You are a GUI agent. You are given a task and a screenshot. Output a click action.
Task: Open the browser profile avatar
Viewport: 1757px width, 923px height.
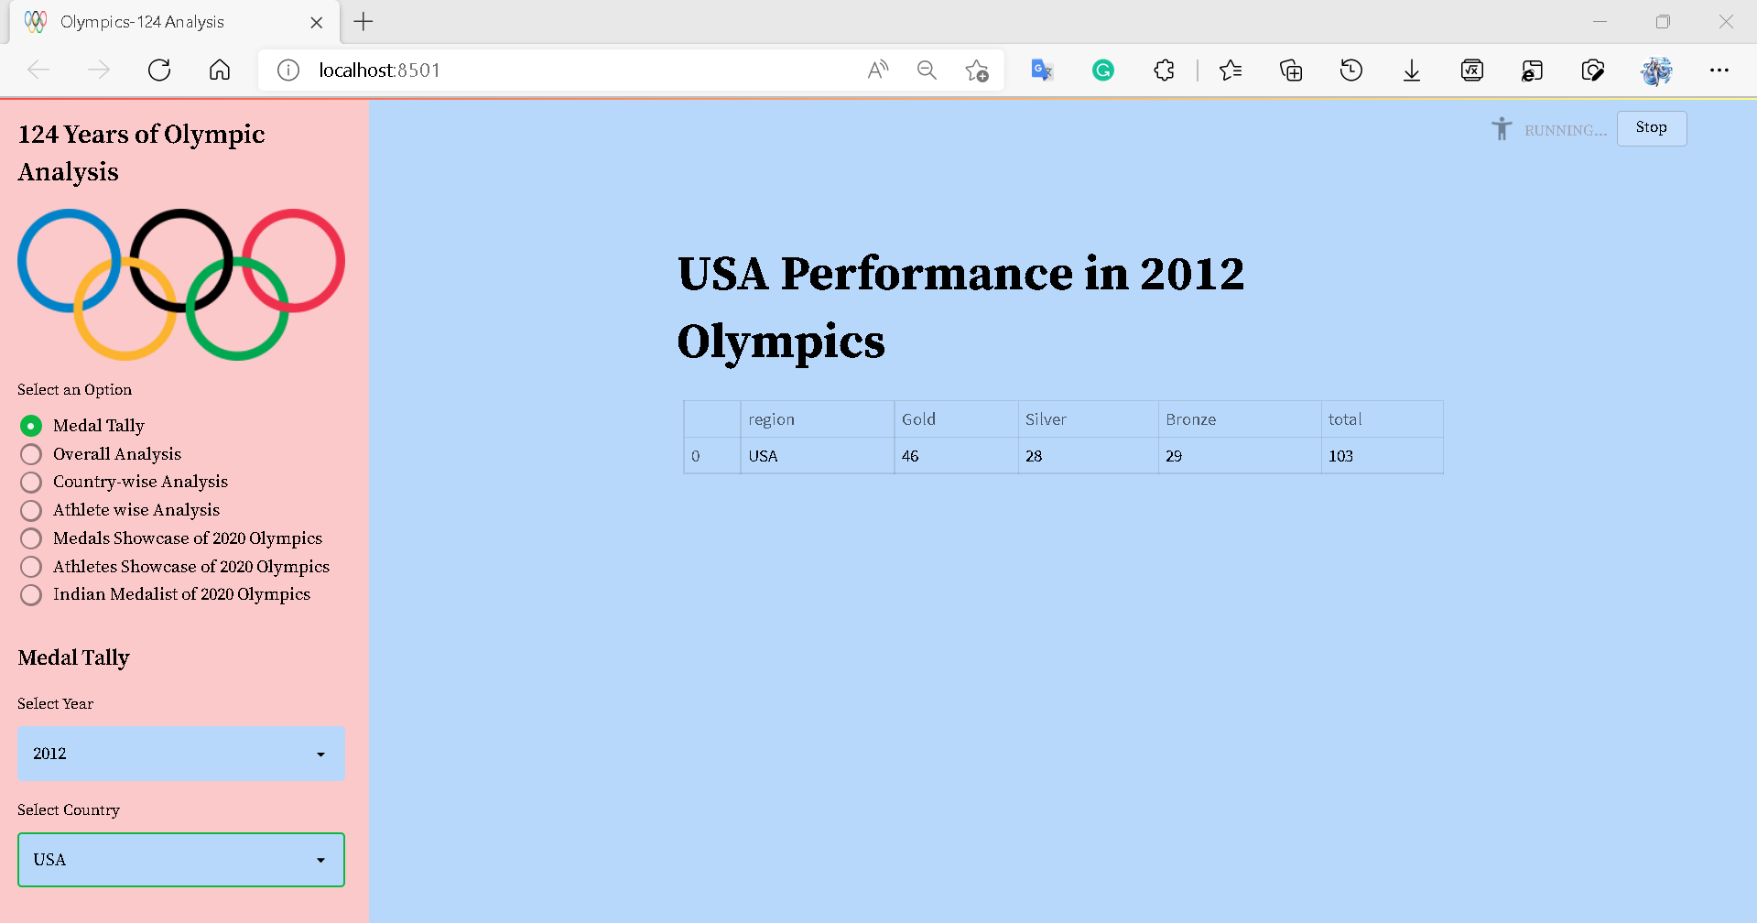coord(1656,71)
